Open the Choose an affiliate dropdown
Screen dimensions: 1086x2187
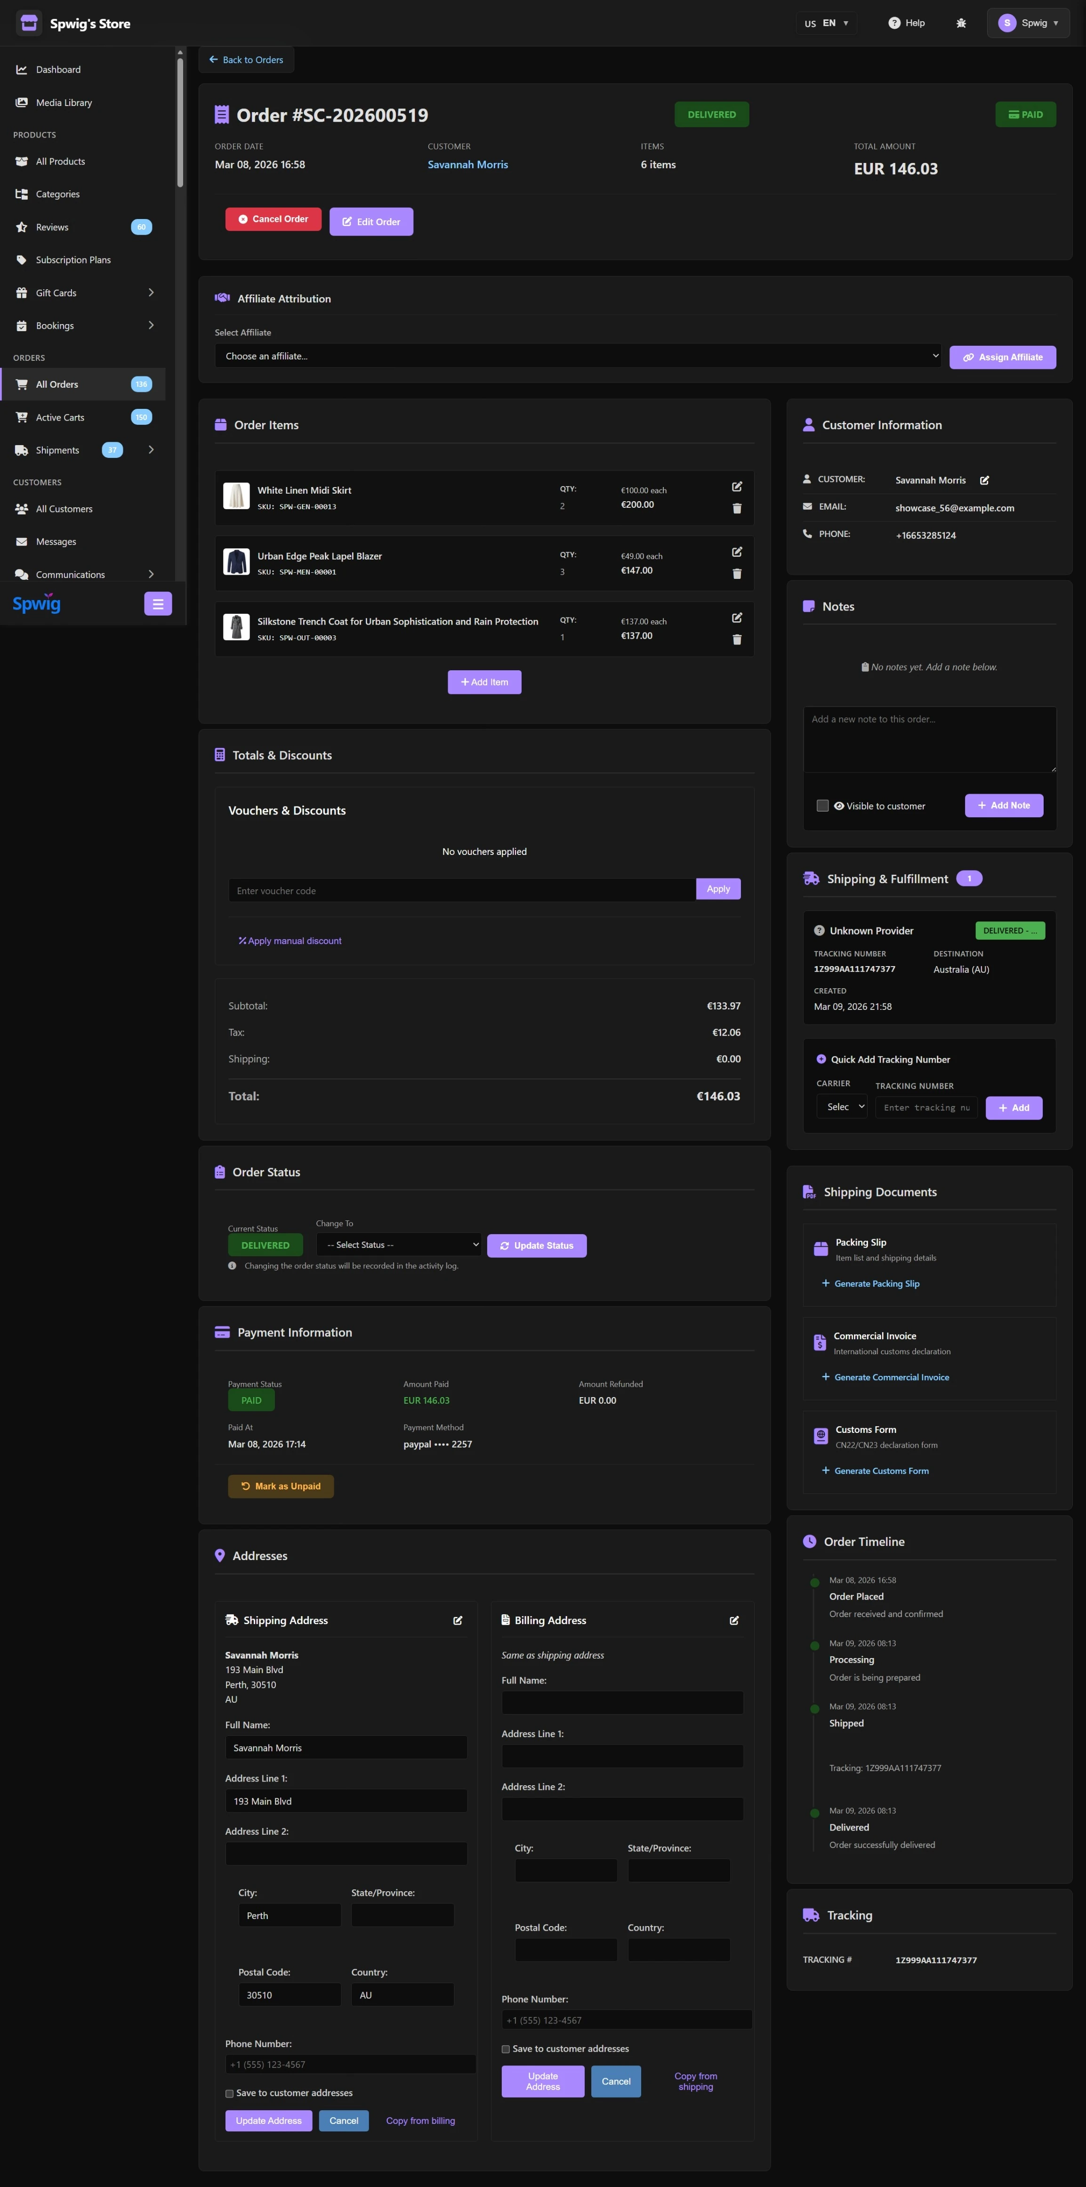[579, 356]
